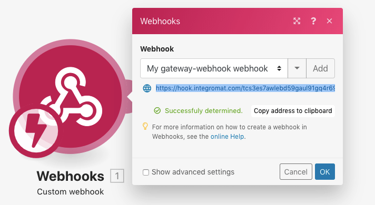Image resolution: width=375 pixels, height=205 pixels.
Task: Click the lightbulb tip icon
Action: coord(145,126)
